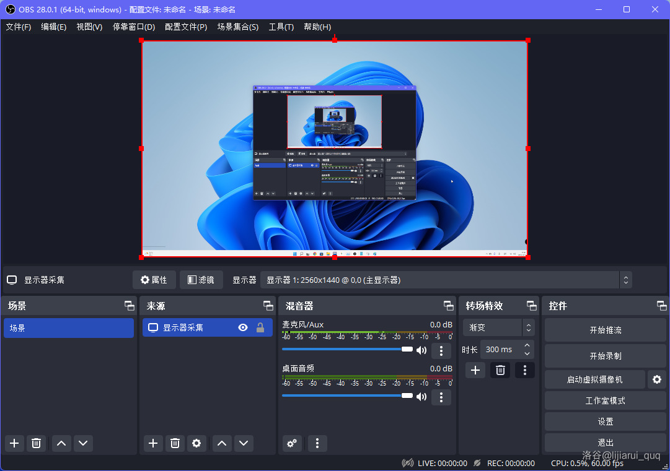Screen dimensions: 670x471
Task: Decrease transition duration with down arrow
Action: (527, 353)
